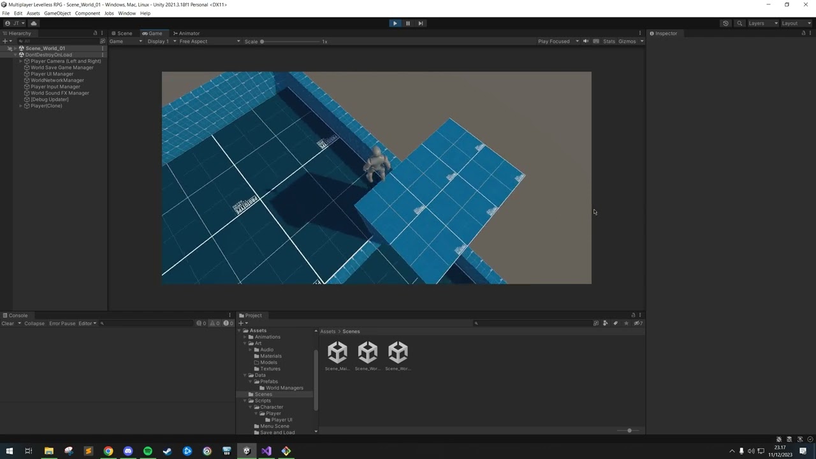
Task: Open the Scene_World_01 row options menu
Action: click(102, 48)
